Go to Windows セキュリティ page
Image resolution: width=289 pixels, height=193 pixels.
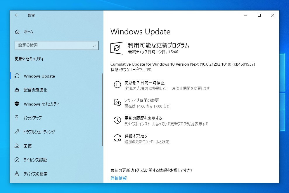click(x=41, y=104)
